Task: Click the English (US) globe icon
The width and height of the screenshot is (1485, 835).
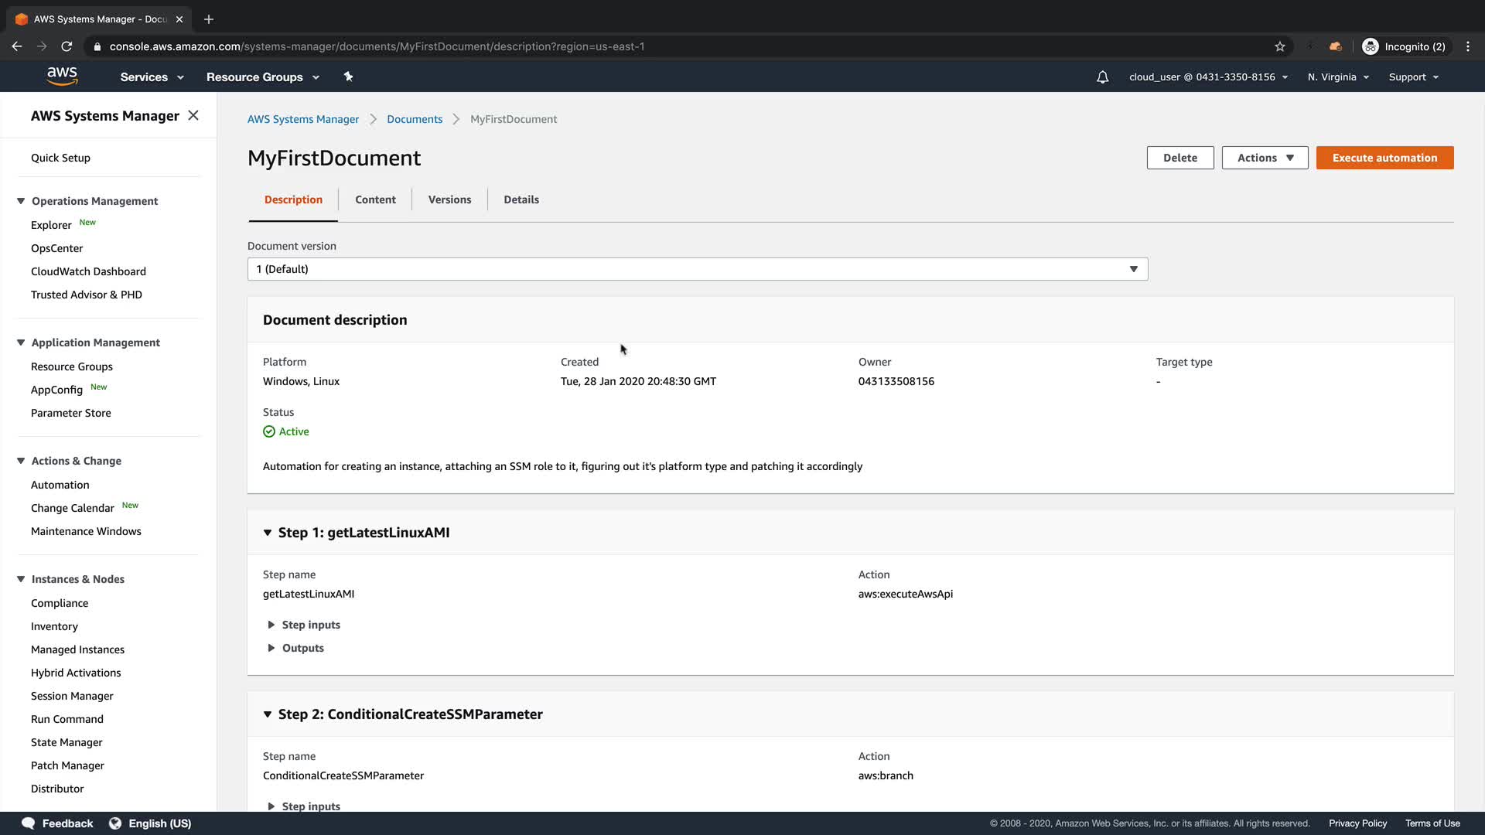Action: pyautogui.click(x=115, y=823)
